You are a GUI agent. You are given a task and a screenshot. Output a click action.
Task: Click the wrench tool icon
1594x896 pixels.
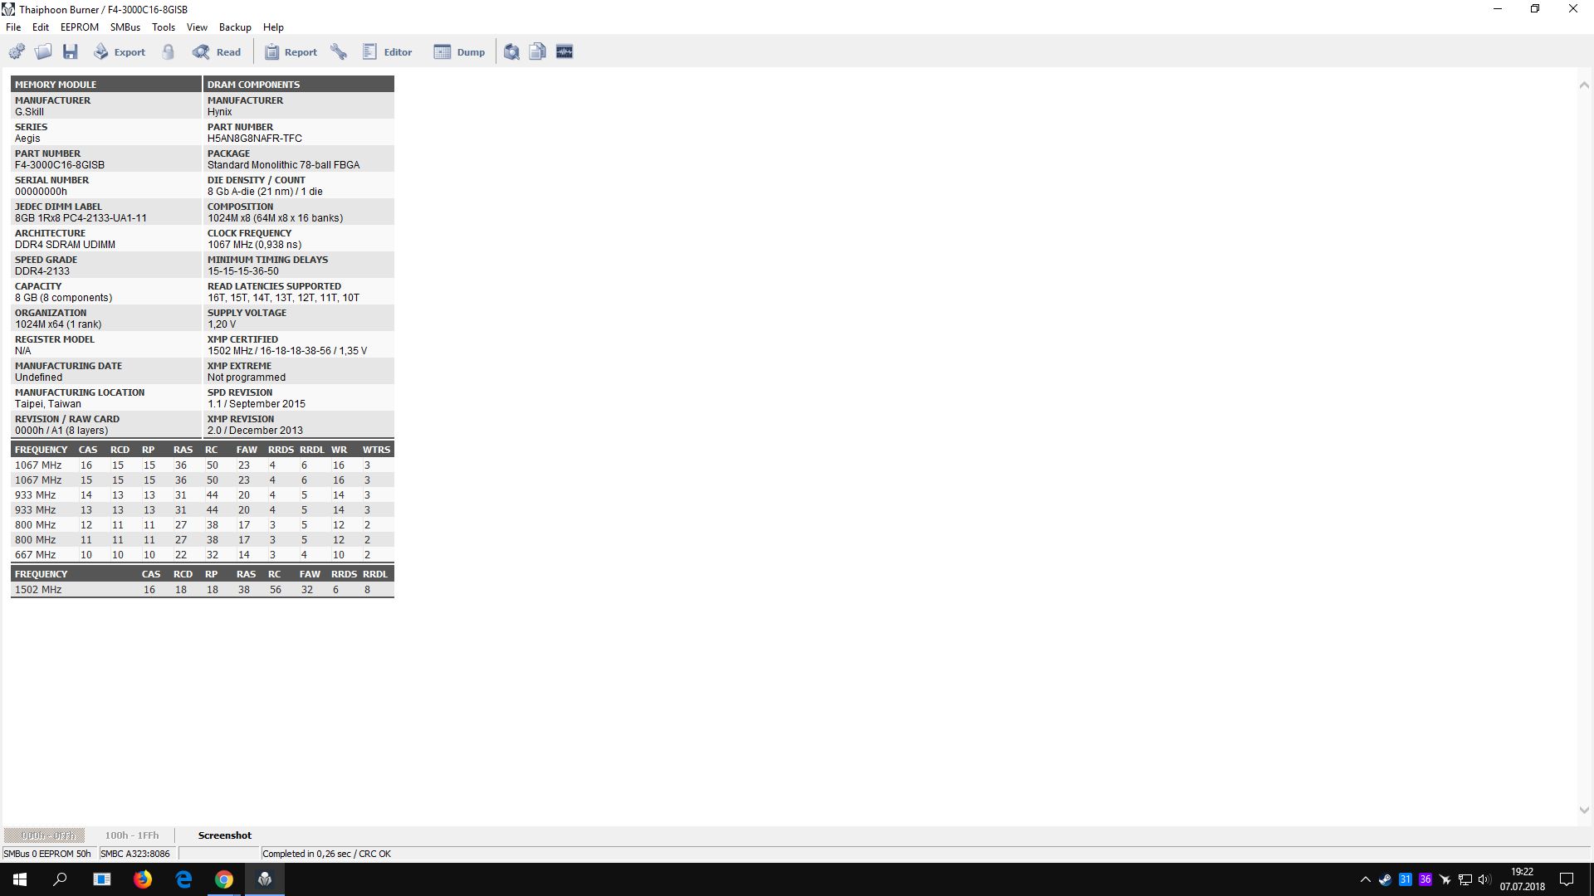[339, 51]
